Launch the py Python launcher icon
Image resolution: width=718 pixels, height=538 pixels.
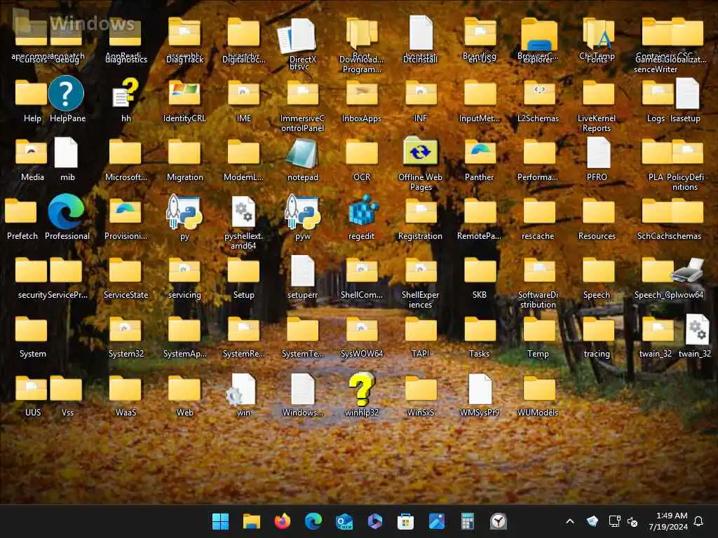(184, 212)
